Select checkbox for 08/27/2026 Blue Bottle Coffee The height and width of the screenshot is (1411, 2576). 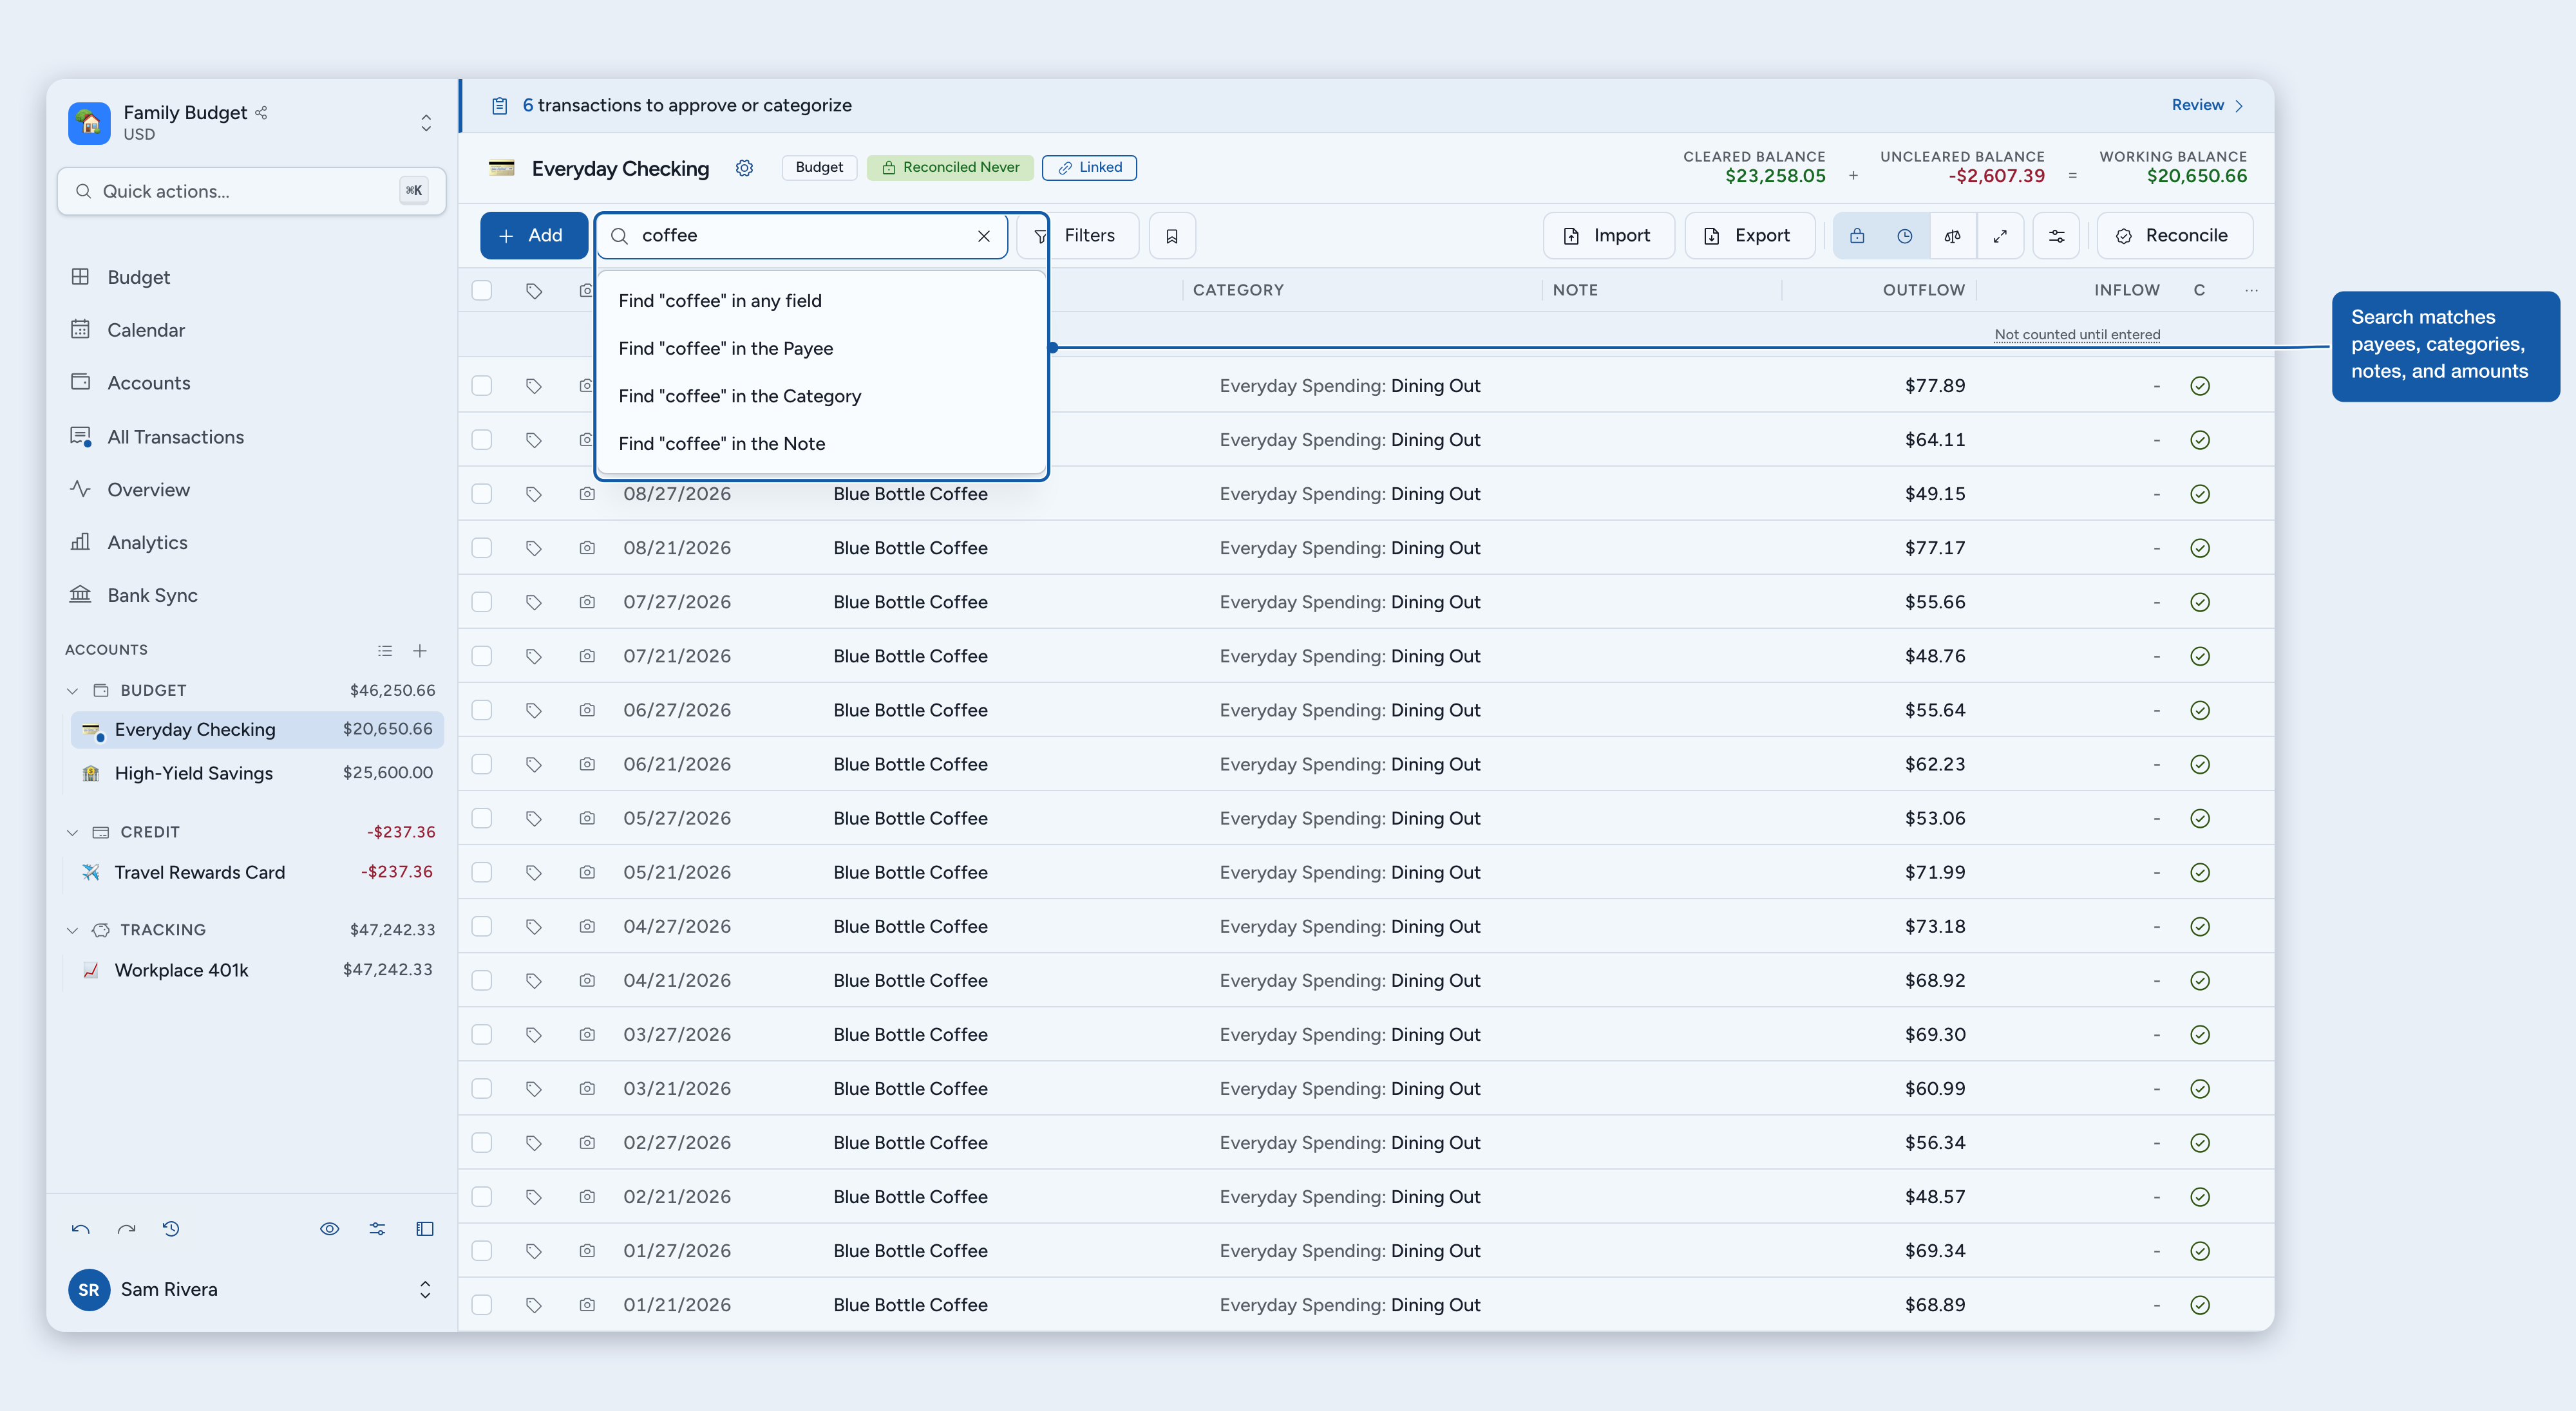tap(482, 494)
